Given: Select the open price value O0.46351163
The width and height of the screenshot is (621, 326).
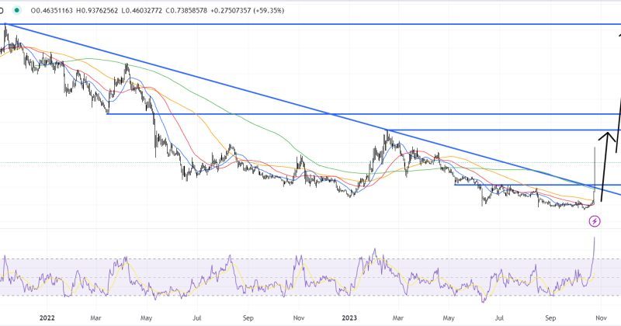Looking at the screenshot, I should [51, 11].
